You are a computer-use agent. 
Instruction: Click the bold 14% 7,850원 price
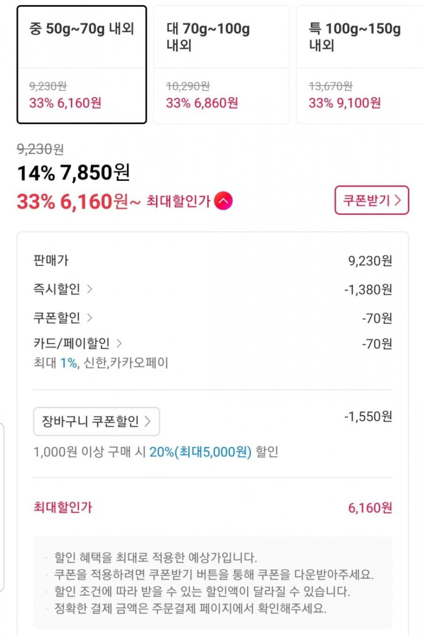click(73, 173)
